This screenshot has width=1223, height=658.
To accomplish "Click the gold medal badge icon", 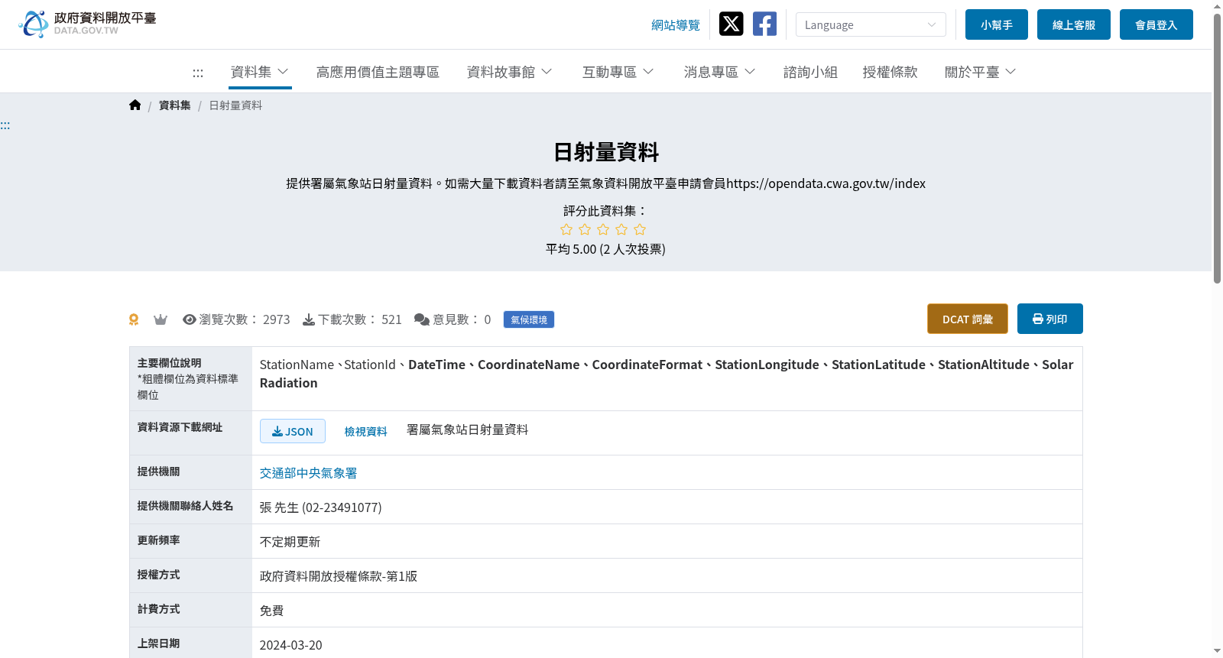I will (x=134, y=319).
